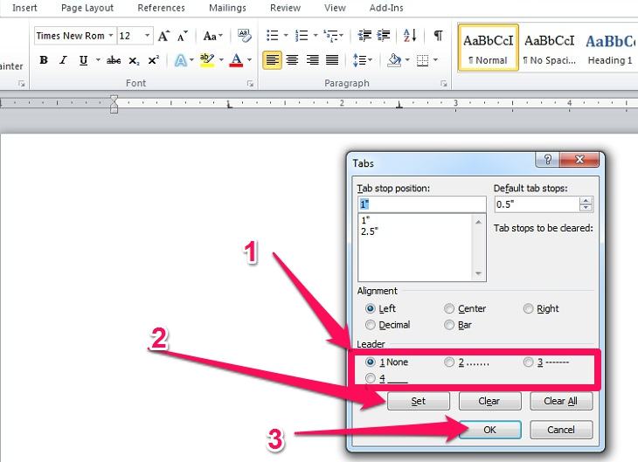Select Center alignment radio button
This screenshot has height=462, width=638.
tap(449, 308)
